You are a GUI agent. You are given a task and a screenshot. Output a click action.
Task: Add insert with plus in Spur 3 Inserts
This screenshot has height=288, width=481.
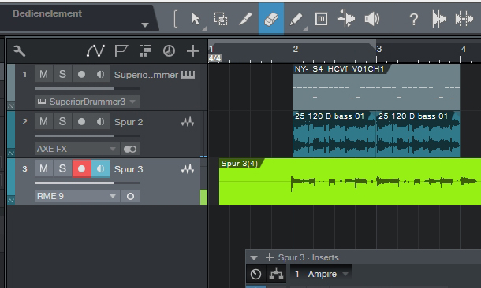coord(270,257)
